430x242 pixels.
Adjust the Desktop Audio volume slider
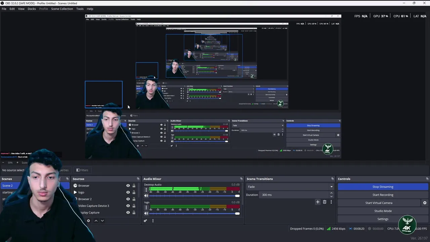[194, 196]
